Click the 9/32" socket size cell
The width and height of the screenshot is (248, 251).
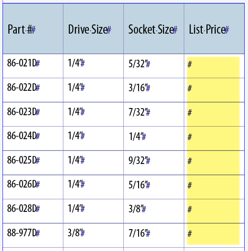[x=154, y=163]
